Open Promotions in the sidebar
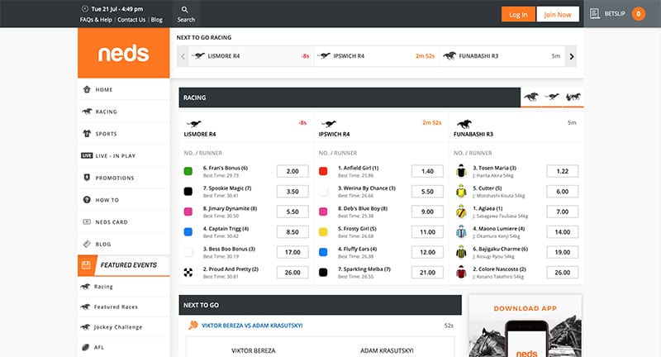 tap(123, 178)
